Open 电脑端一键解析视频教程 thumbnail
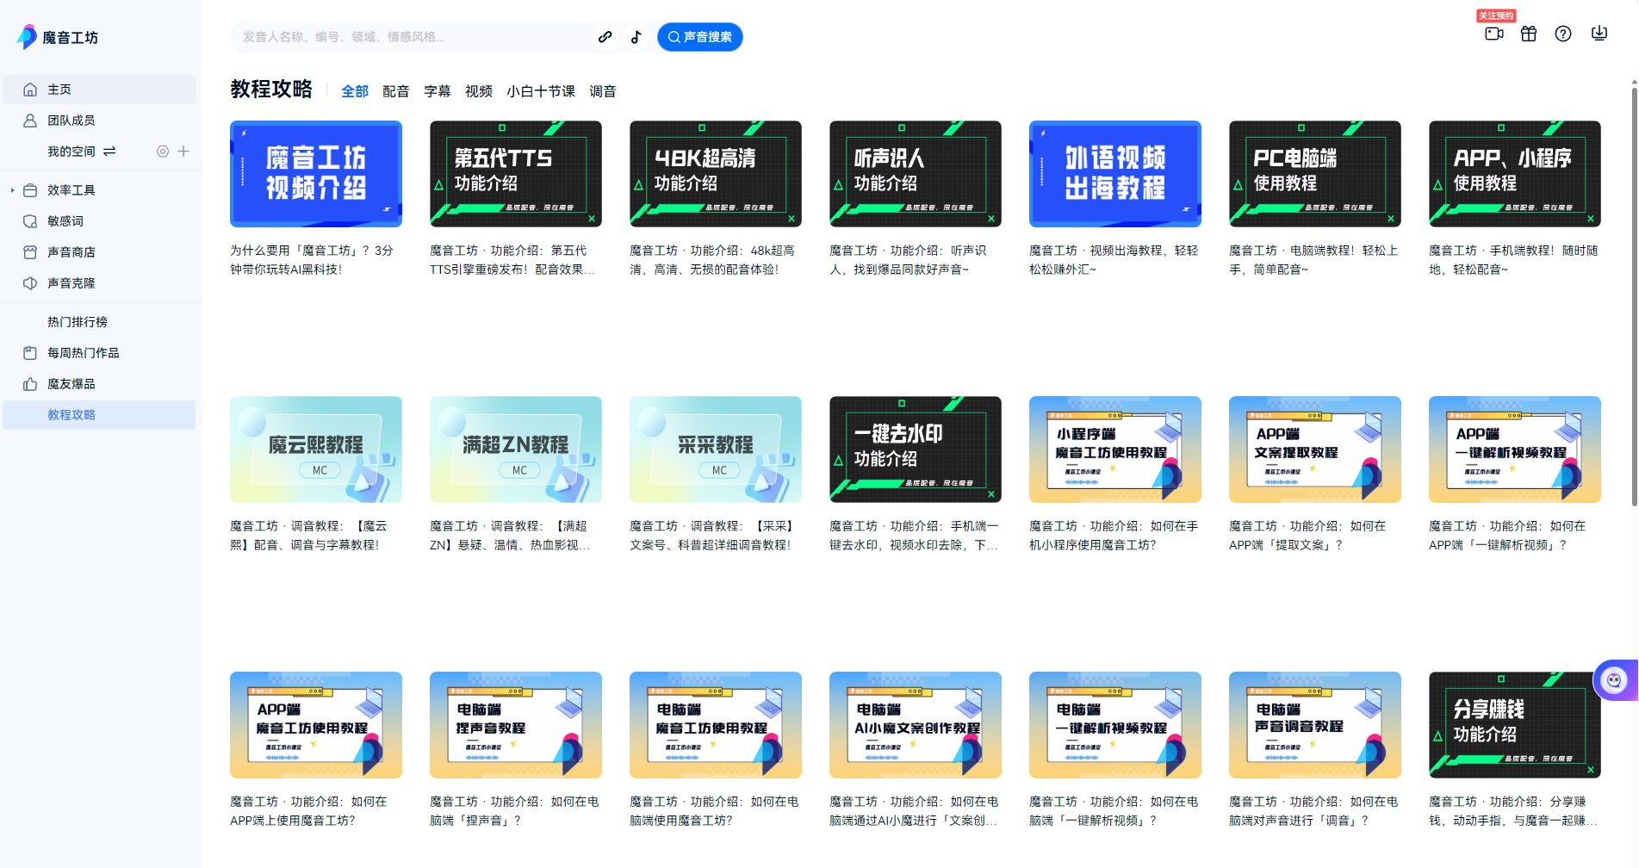This screenshot has height=868, width=1639. (1115, 725)
